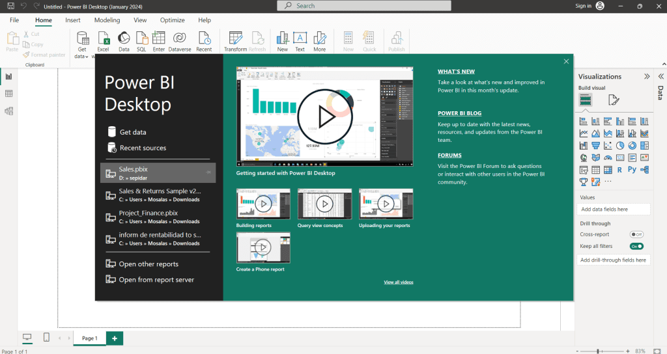The image size is (667, 354).
Task: Select the R script visual
Action: tap(620, 170)
